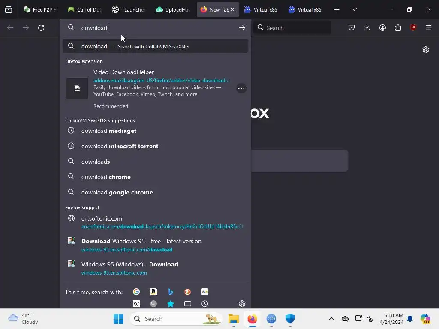This screenshot has height=329, width=439.
Task: Choose suggestion download chrome
Action: [x=155, y=177]
